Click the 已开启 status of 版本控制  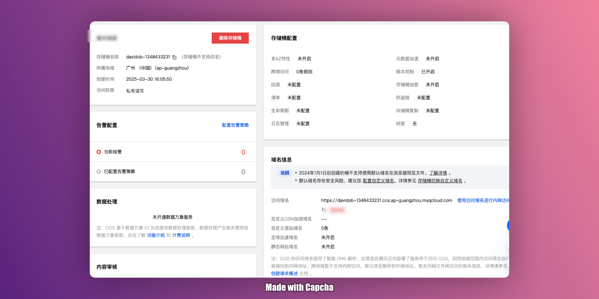click(x=428, y=72)
